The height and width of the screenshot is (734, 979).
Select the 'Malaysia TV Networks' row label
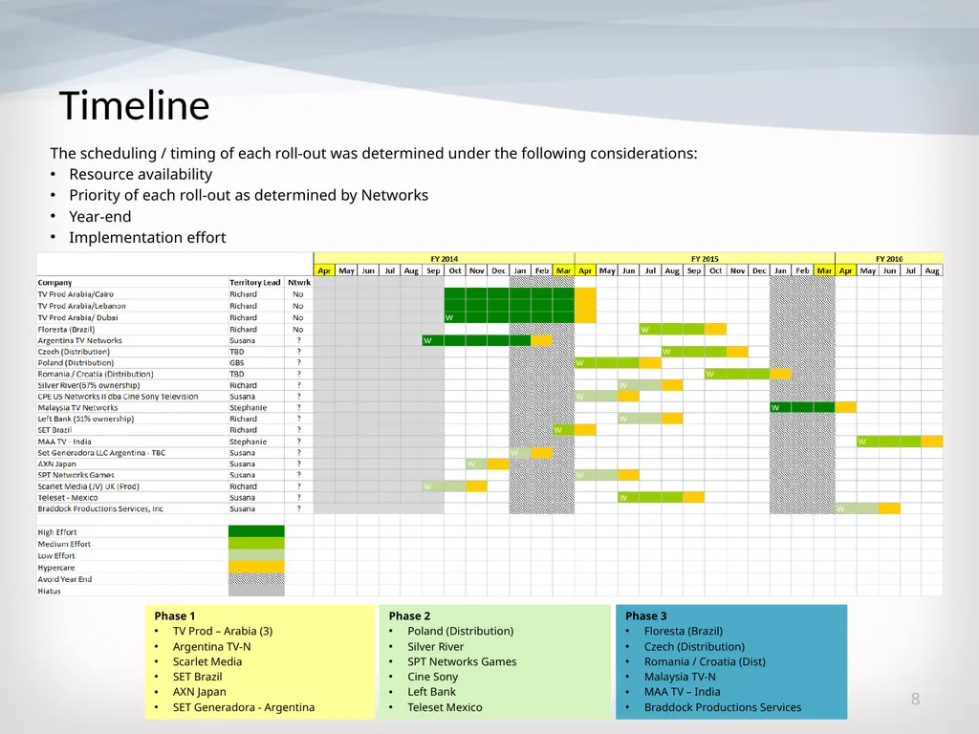click(x=77, y=407)
